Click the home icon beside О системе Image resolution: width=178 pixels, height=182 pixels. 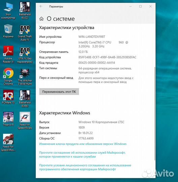tap(41, 19)
